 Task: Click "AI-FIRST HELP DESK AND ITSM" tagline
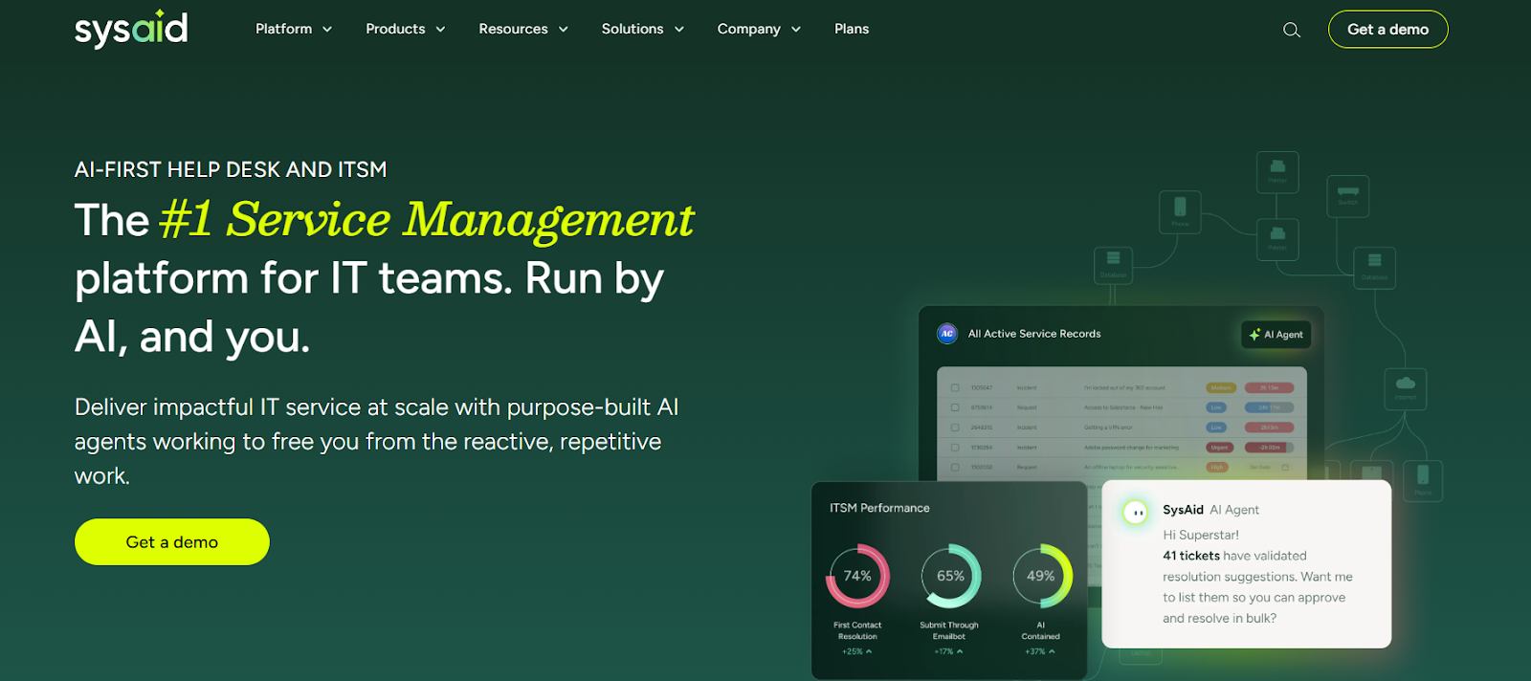pyautogui.click(x=231, y=169)
